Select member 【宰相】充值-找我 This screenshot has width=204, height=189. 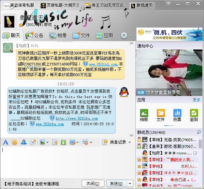[167, 140]
